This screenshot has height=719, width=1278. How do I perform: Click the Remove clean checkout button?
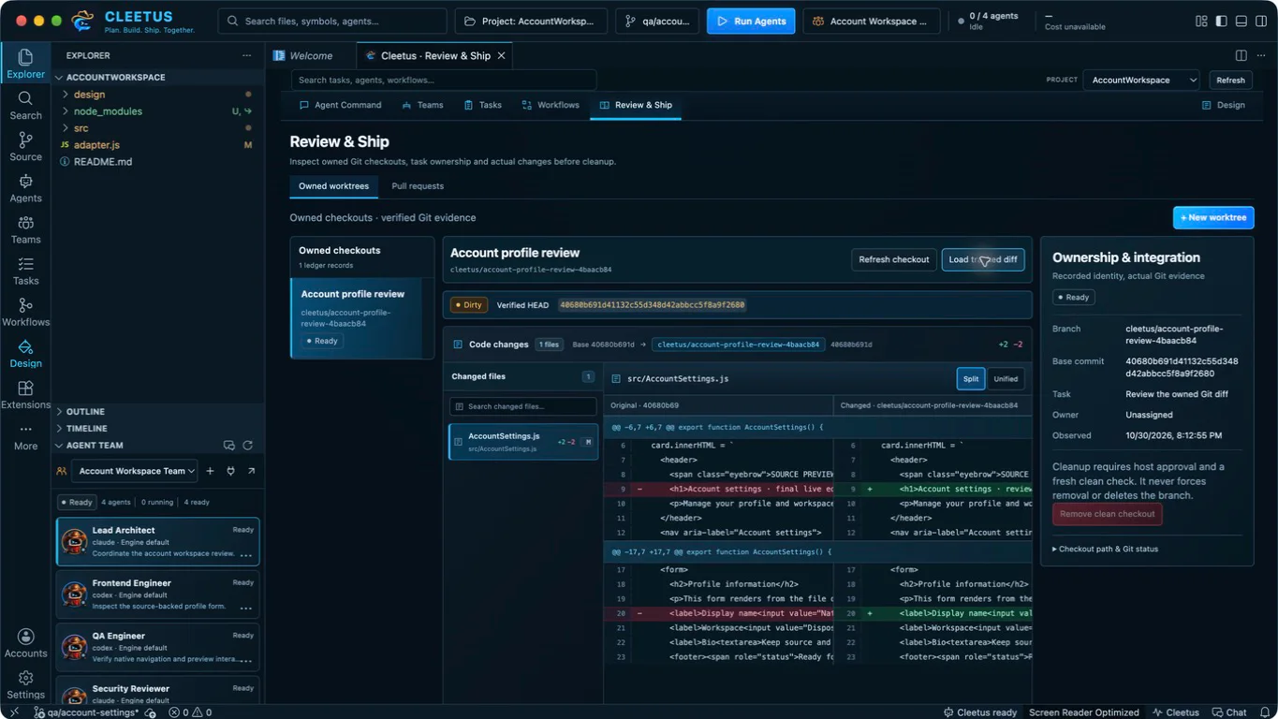pyautogui.click(x=1108, y=514)
